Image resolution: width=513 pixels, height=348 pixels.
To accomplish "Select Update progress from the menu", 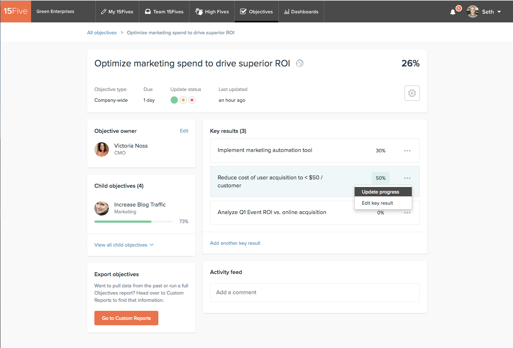I will (383, 192).
